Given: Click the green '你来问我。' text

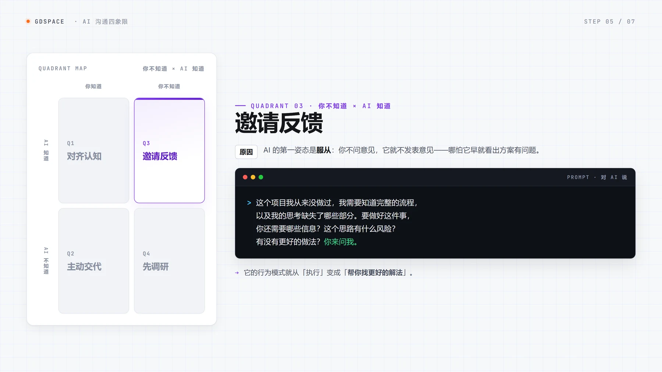Looking at the screenshot, I should pos(341,242).
